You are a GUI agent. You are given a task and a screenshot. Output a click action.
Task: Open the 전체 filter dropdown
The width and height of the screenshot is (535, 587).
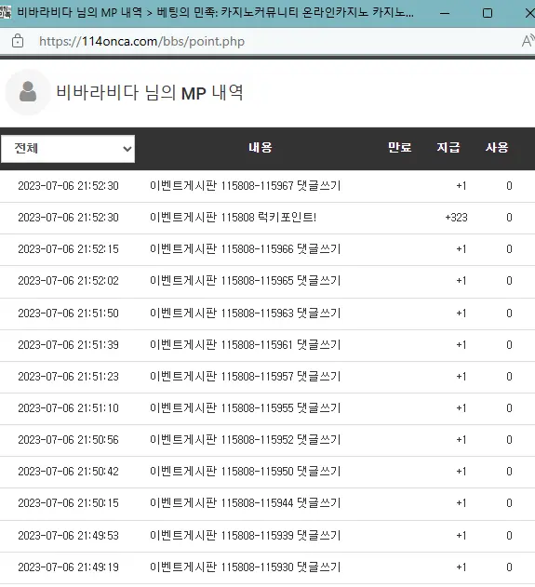click(68, 149)
